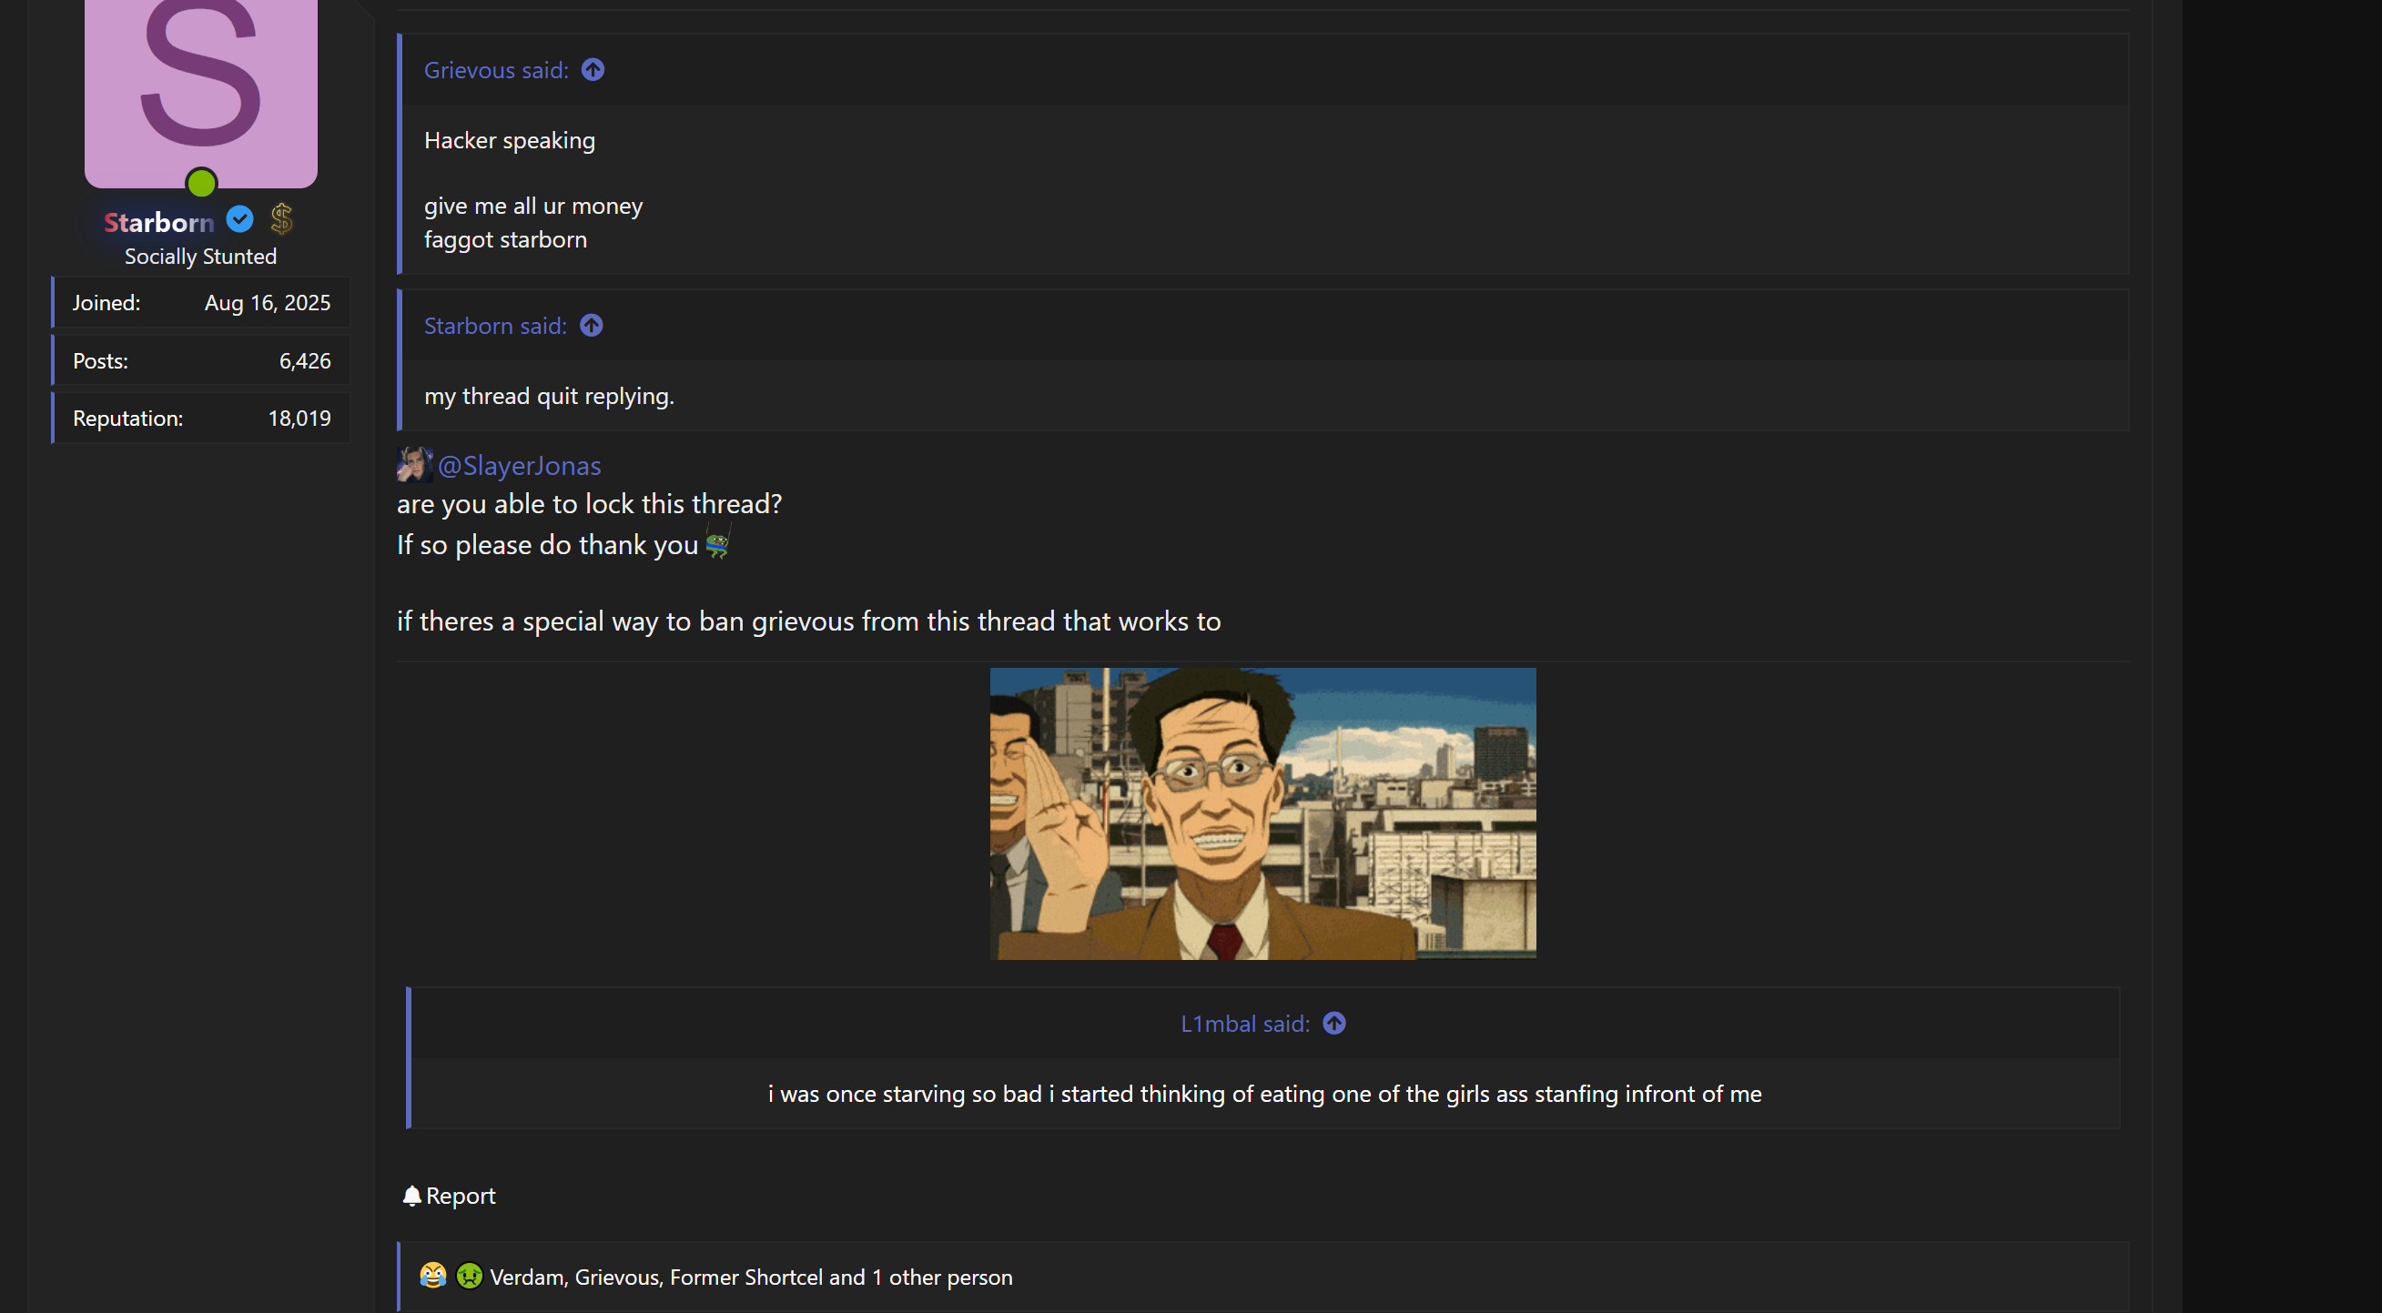
Task: Click the @SlayerJonas mention
Action: click(519, 465)
